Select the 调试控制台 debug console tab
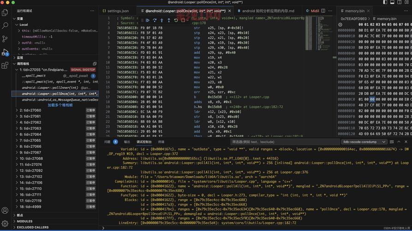Screen dimensions: 412x231 coord(144,142)
